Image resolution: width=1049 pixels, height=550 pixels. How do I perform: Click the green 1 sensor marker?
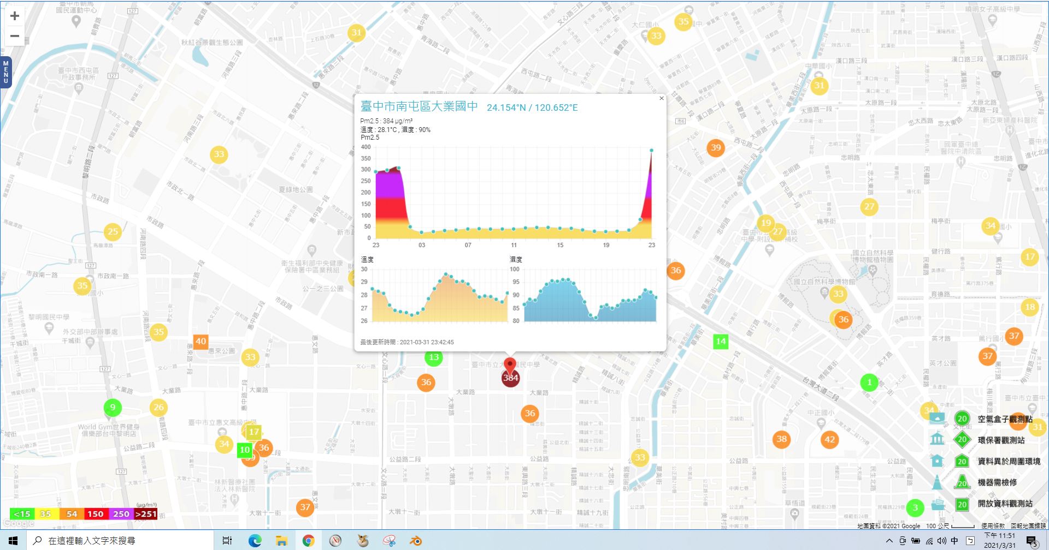pos(869,382)
